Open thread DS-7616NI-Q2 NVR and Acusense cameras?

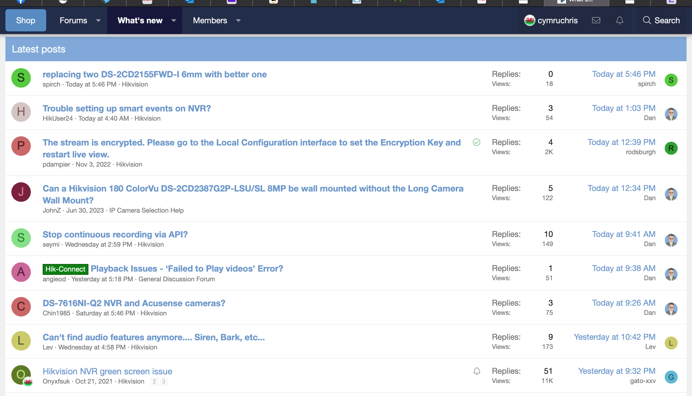pyautogui.click(x=134, y=303)
